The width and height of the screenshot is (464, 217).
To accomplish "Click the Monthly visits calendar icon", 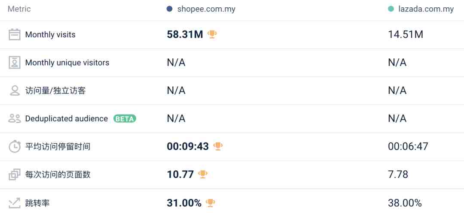I will (x=15, y=35).
